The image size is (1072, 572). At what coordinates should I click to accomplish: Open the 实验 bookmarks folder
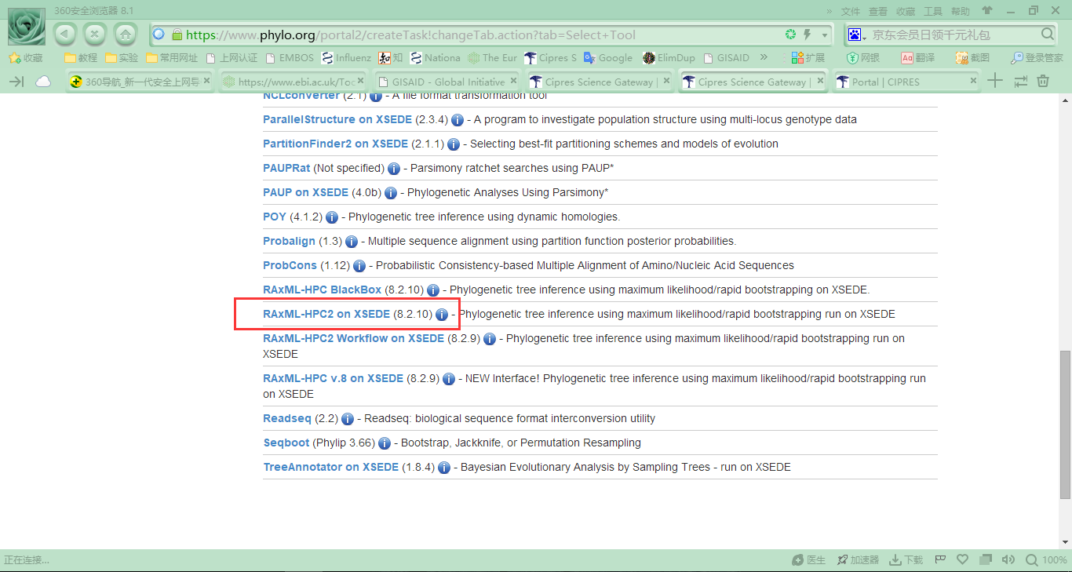pos(122,57)
